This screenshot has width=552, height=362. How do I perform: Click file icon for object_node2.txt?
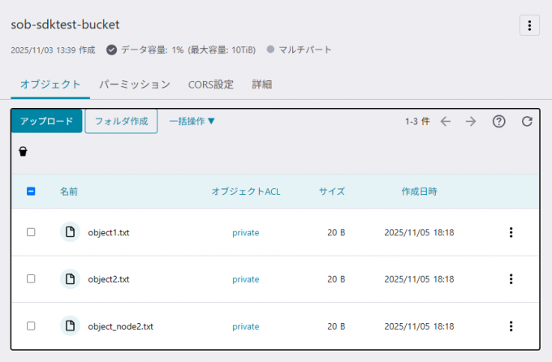pos(71,325)
